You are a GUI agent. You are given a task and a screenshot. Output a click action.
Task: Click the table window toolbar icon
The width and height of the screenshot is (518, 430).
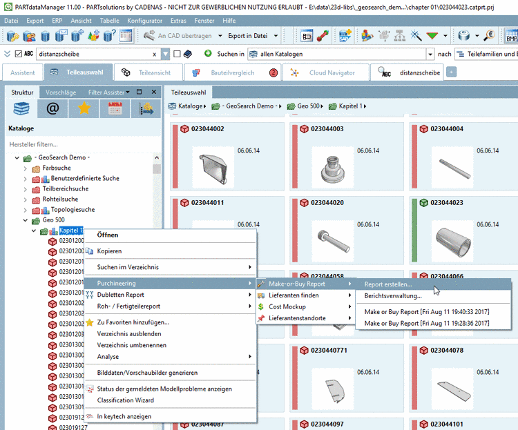tap(126, 36)
